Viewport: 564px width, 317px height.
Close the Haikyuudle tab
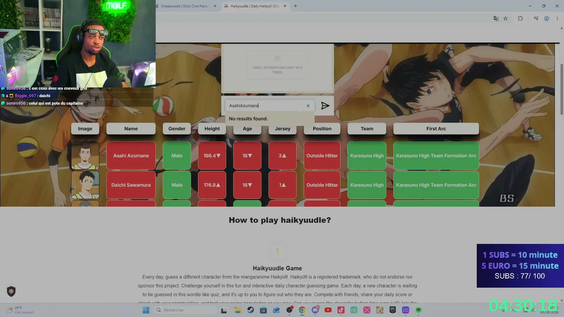coord(285,6)
